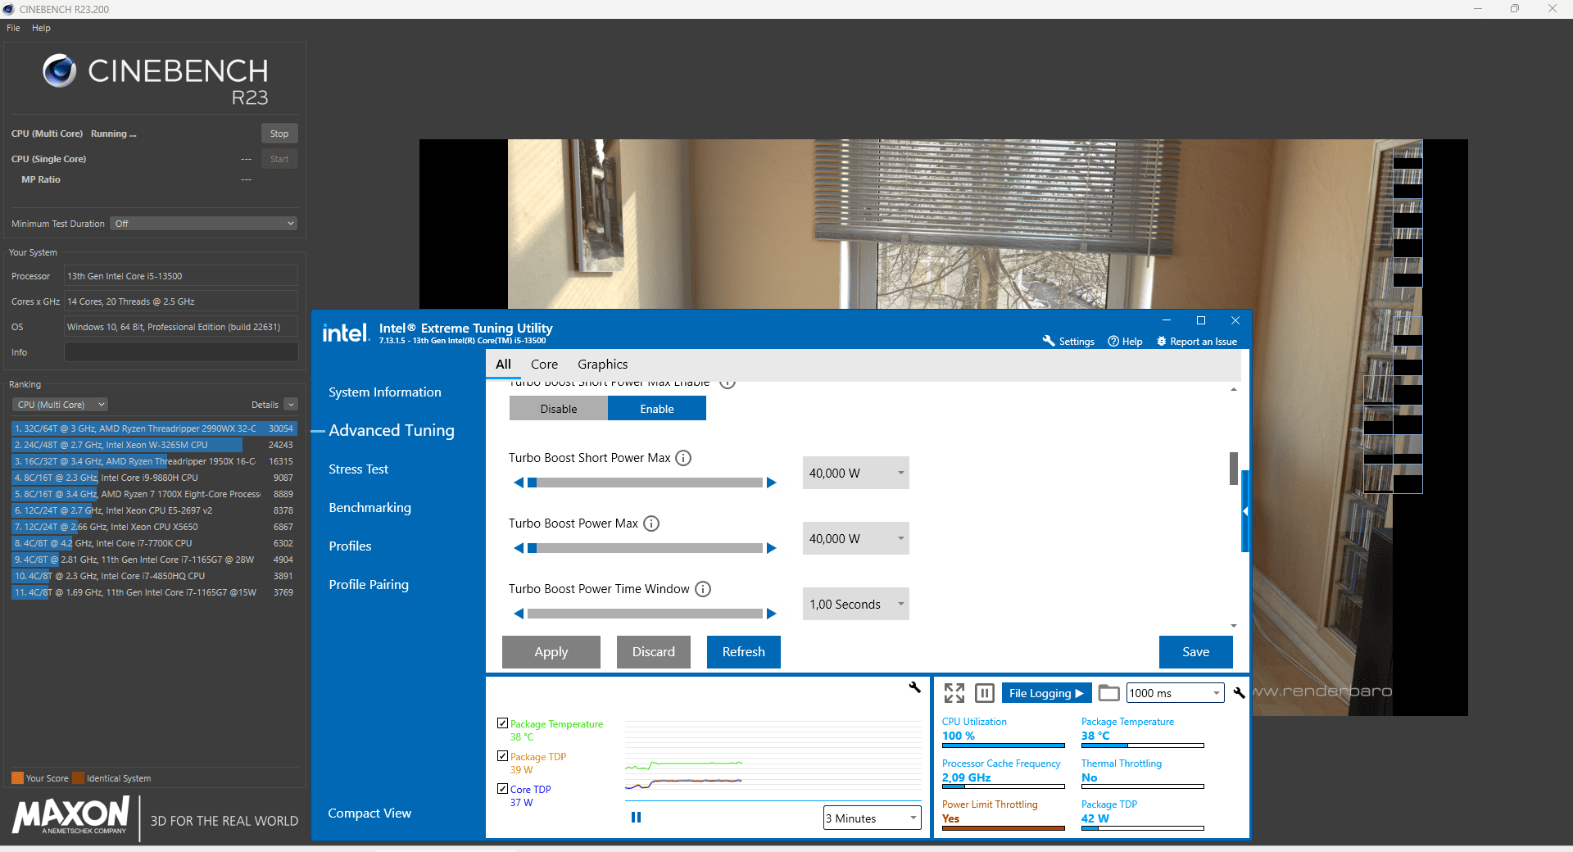Increase Turbo Boost Short Power Max with right arrow
This screenshot has height=852, width=1573.
coord(772,483)
